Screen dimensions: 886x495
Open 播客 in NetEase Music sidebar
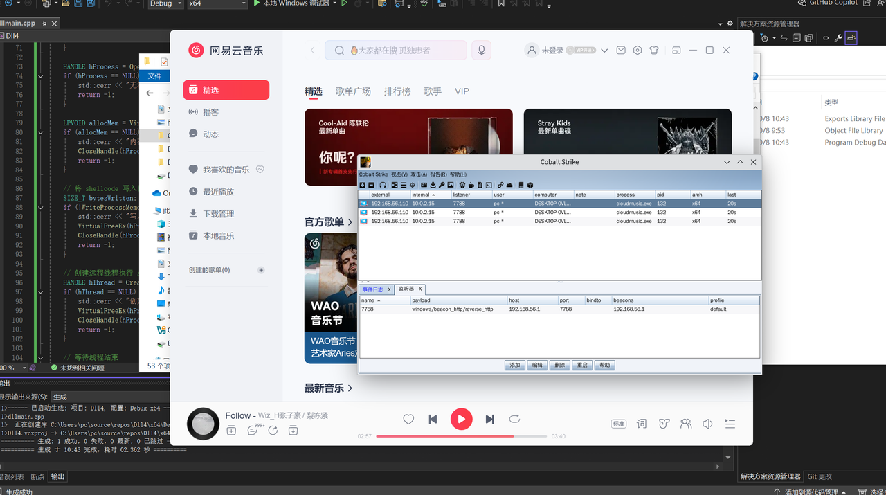[226, 112]
